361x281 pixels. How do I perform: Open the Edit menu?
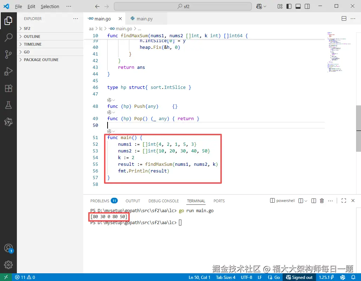coord(31,6)
